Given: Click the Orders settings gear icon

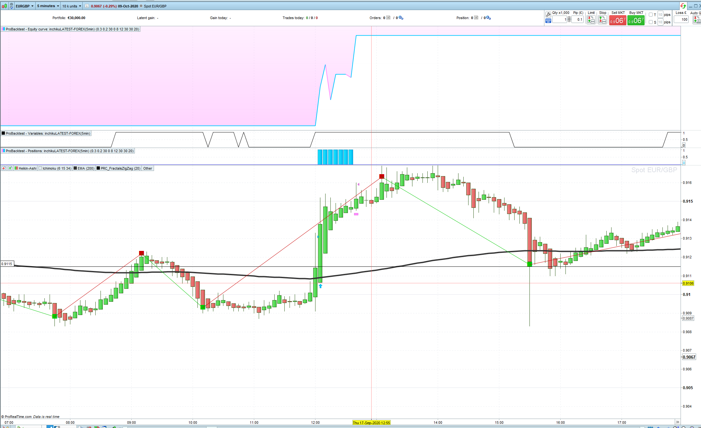Looking at the screenshot, I should [401, 18].
